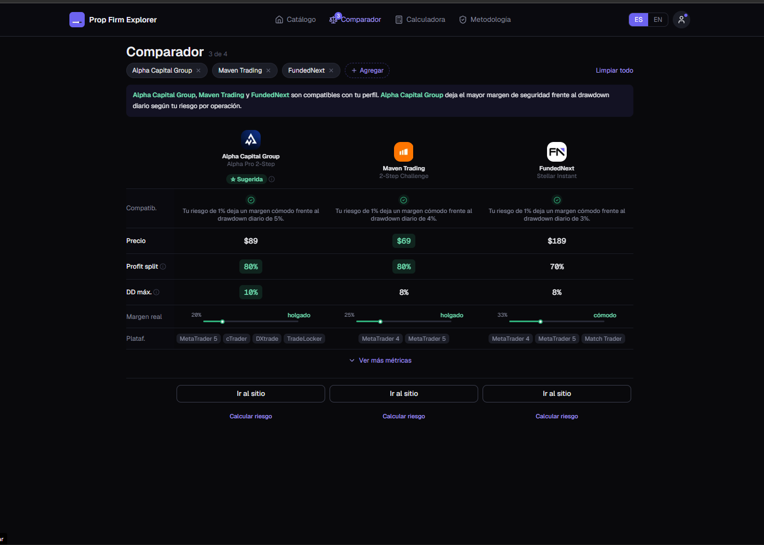This screenshot has height=545, width=764.
Task: Click Ir al sitio for Alpha Capital Group
Action: (x=251, y=394)
